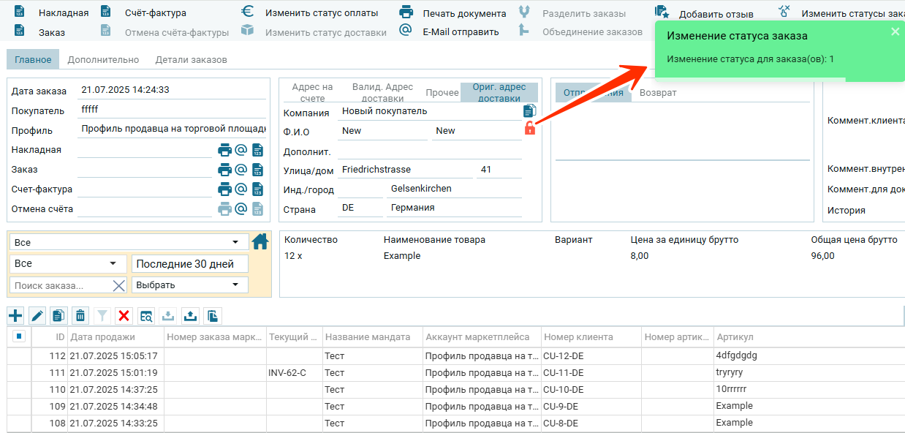Switch to the 'Дополнительно' tab
905x433 pixels.
click(x=103, y=60)
